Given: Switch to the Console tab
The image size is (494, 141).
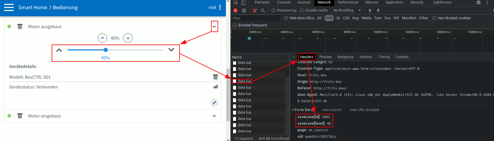Looking at the screenshot, I should coord(284,2).
